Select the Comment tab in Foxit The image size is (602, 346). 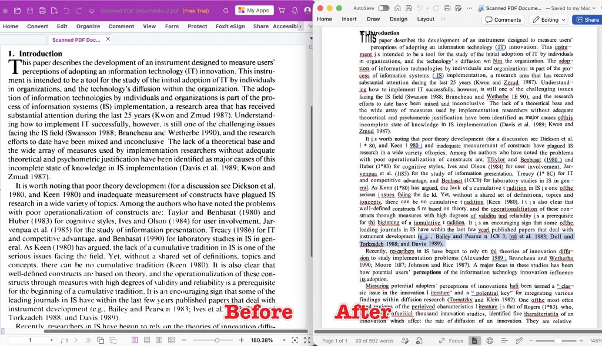point(121,26)
